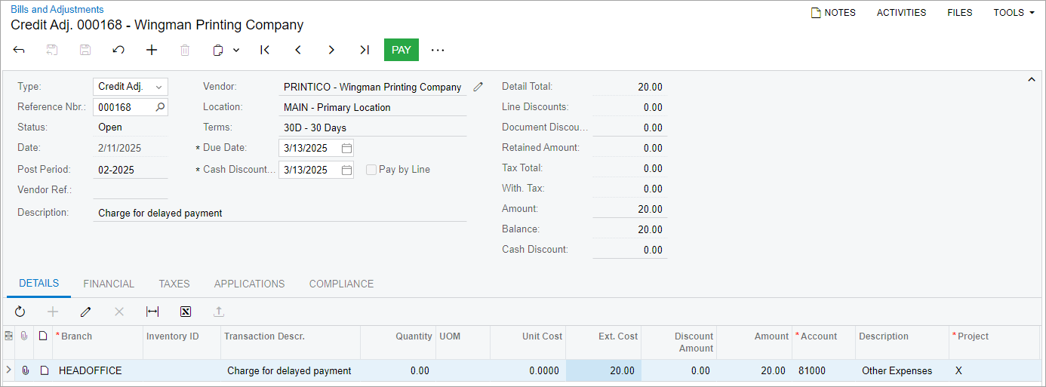Add a new record with plus icon
Screen dimensions: 1046x387
click(152, 50)
